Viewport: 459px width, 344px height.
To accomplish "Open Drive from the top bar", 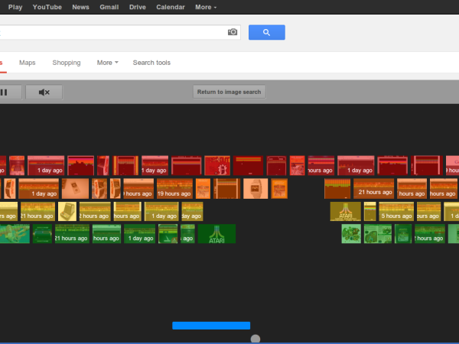I will point(138,7).
